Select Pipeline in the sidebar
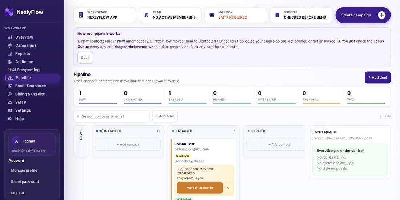 pyautogui.click(x=32, y=78)
